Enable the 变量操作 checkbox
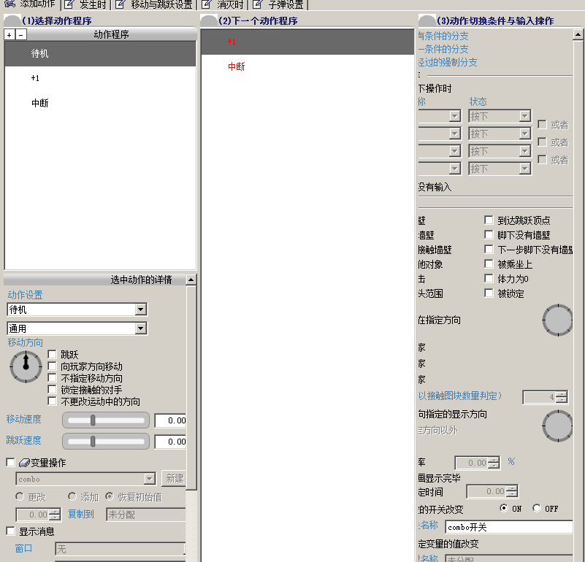The height and width of the screenshot is (562, 585). tap(10, 463)
